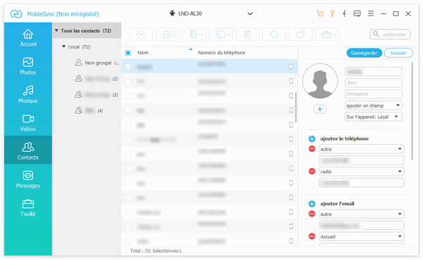Open the toolbox toolbar dropdown arrow
Viewport: 423px width, 260px height.
(x=334, y=34)
